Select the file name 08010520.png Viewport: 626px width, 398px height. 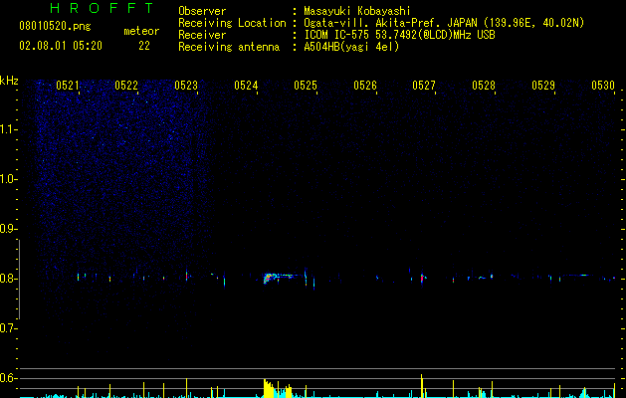click(x=55, y=27)
